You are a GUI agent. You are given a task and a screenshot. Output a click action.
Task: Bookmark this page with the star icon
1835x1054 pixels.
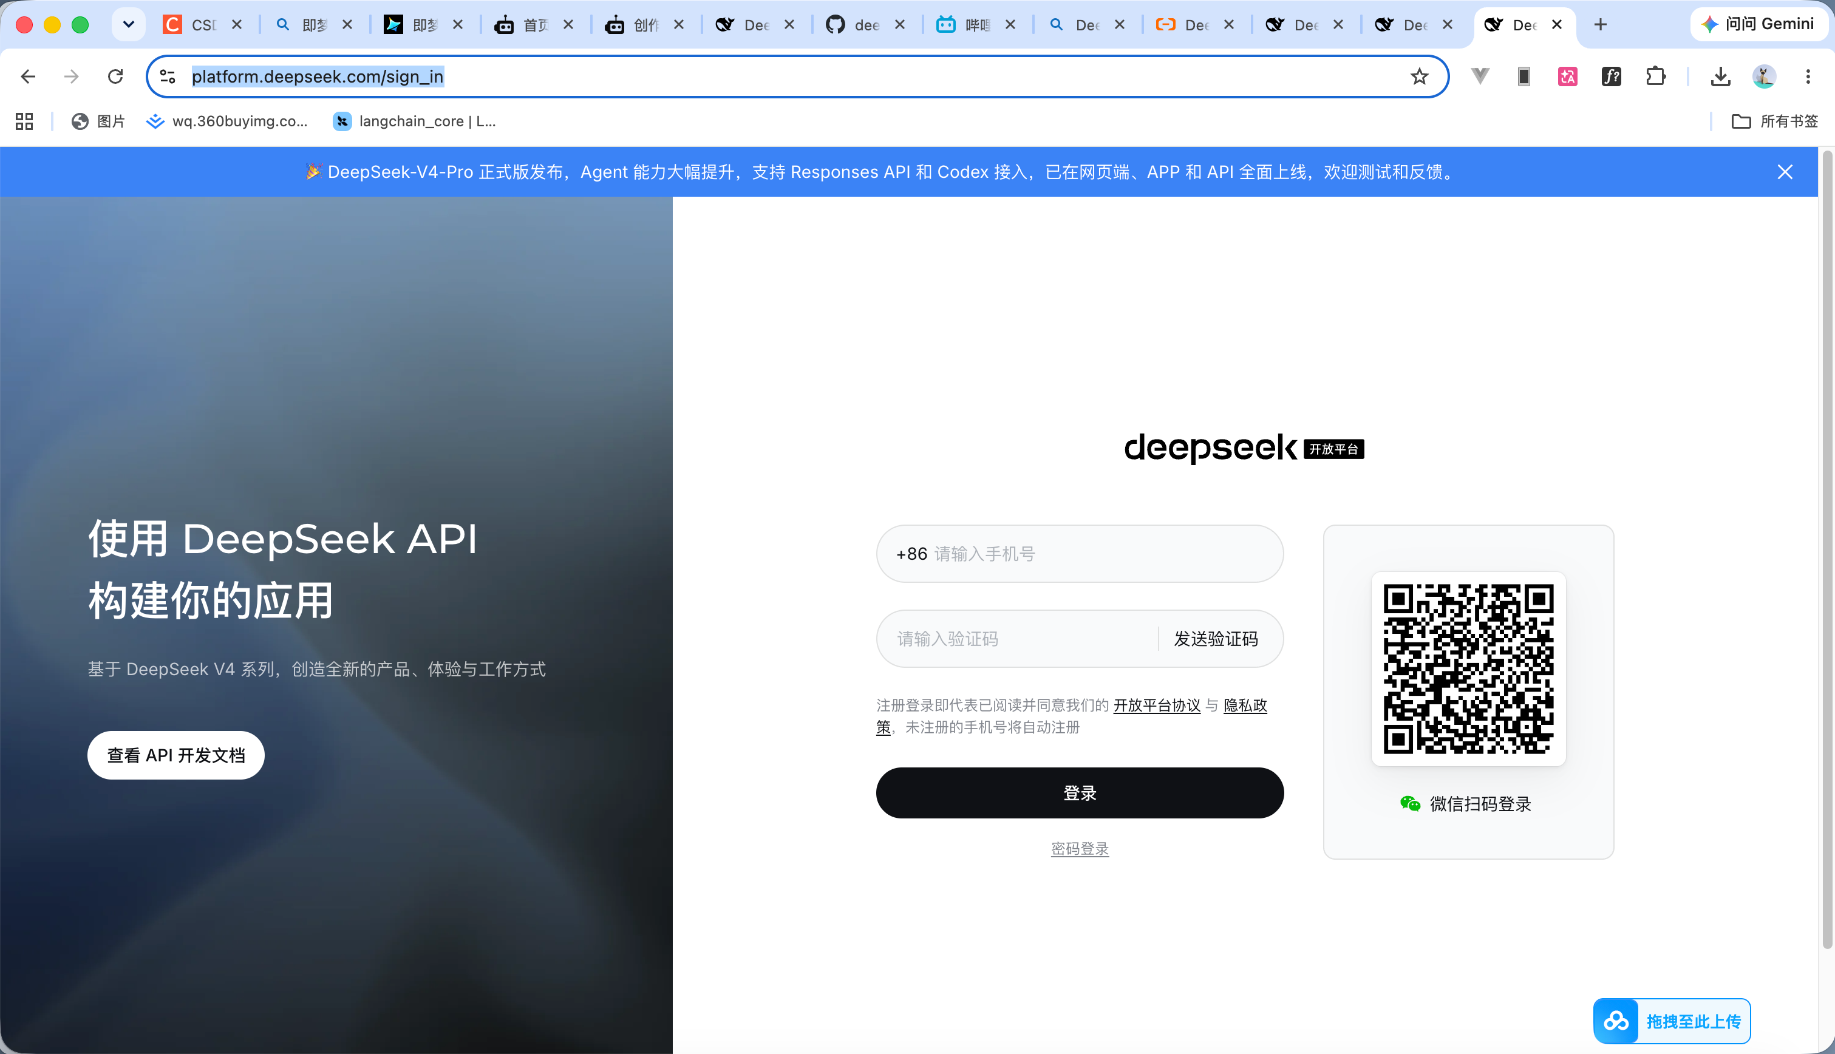(x=1420, y=76)
